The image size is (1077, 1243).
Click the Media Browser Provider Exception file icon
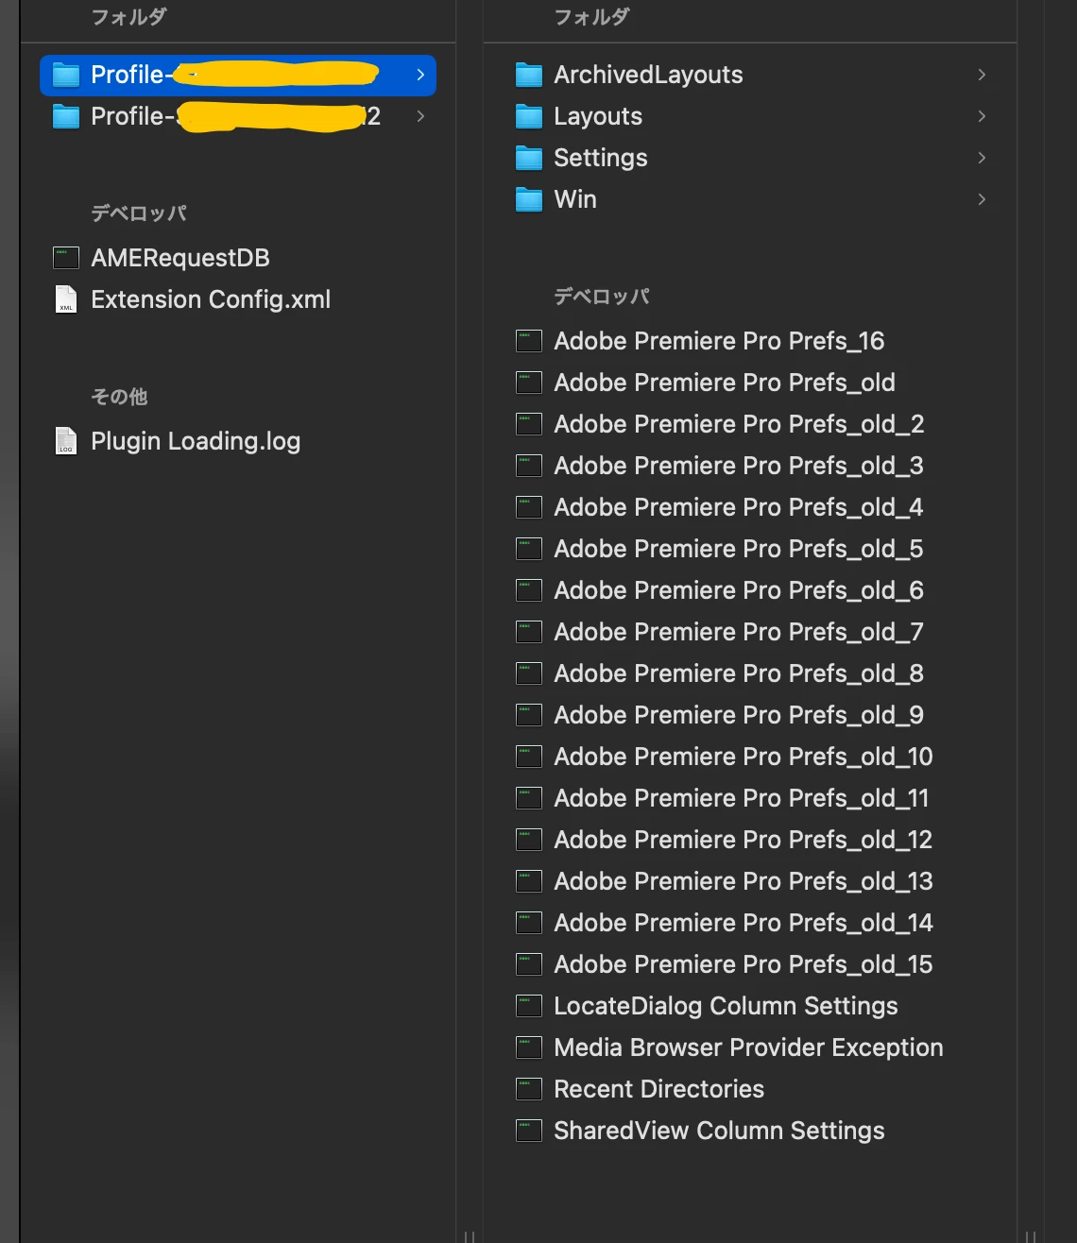click(x=529, y=1047)
